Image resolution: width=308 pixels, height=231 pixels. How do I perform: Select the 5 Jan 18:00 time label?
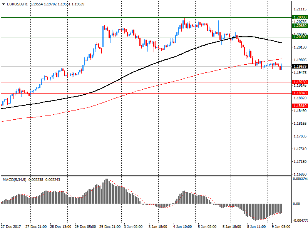coord(232,227)
